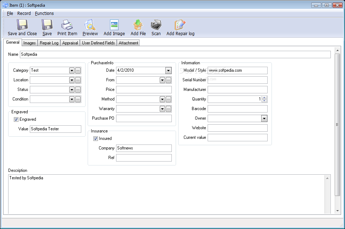The image size is (345, 229).
Task: Uncheck the Insured checkbox
Action: pos(95,138)
